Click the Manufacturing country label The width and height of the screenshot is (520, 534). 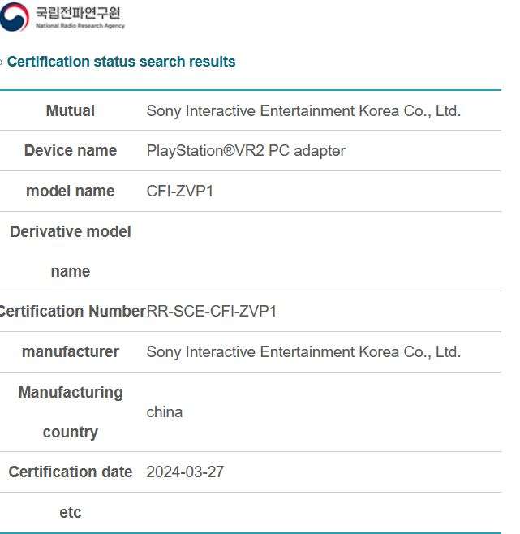pos(71,412)
